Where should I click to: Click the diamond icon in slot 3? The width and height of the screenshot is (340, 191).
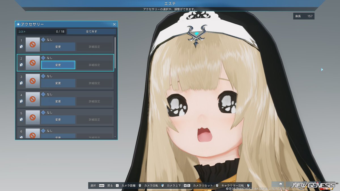point(43,76)
